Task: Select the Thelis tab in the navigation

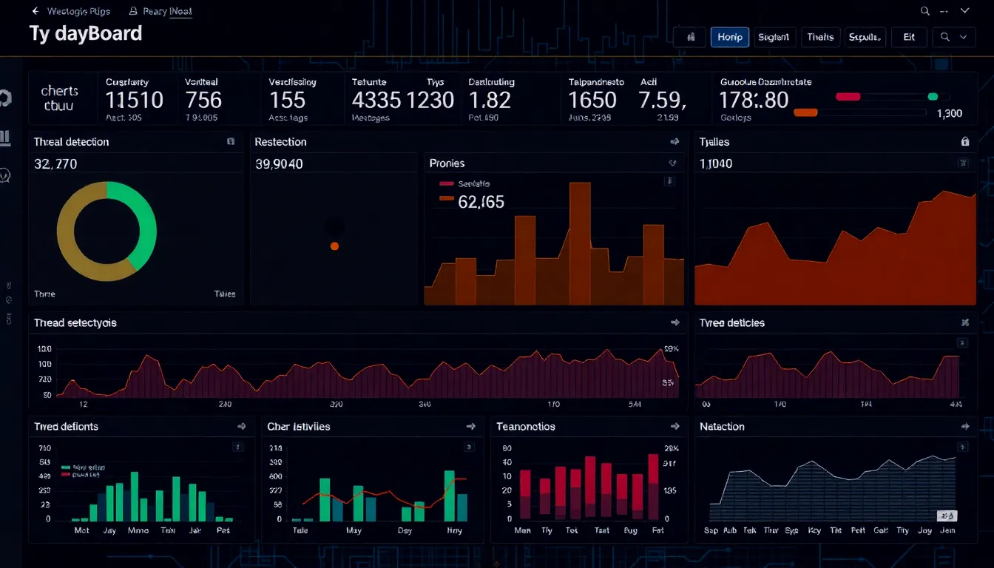Action: coord(820,36)
